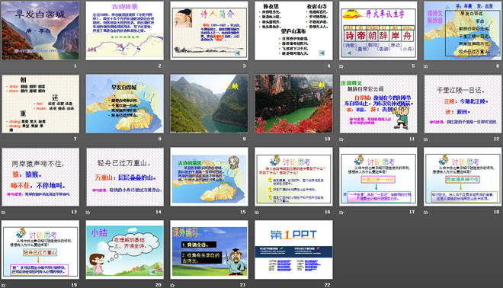The height and width of the screenshot is (288, 503).
Task: Select slide 4 with 静夜思 poems
Action: [293, 30]
